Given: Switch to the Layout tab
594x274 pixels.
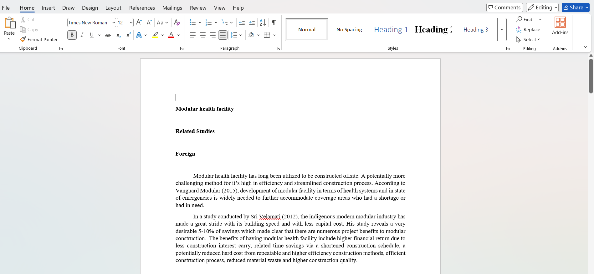Looking at the screenshot, I should click(x=113, y=8).
